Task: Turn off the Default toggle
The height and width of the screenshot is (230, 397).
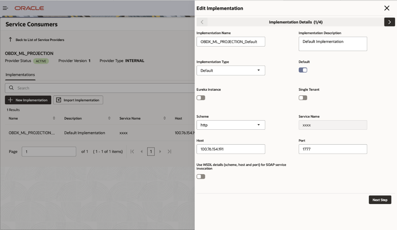Action: (303, 70)
